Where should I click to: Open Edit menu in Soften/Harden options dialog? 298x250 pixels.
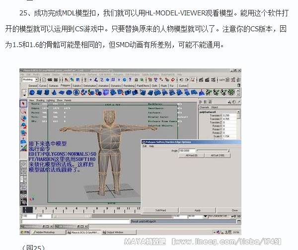[145, 146]
